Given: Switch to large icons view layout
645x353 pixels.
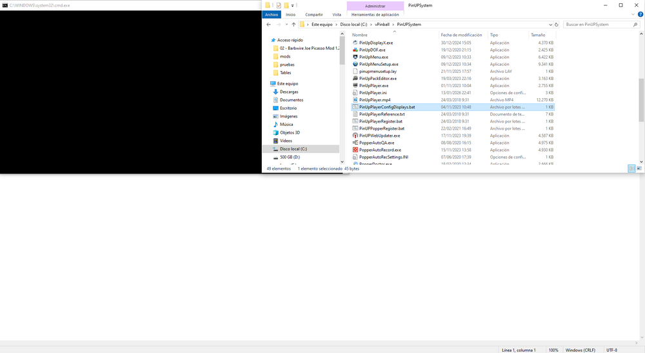Looking at the screenshot, I should 639,168.
